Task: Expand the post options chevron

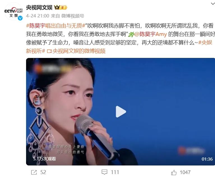Action: 213,4
